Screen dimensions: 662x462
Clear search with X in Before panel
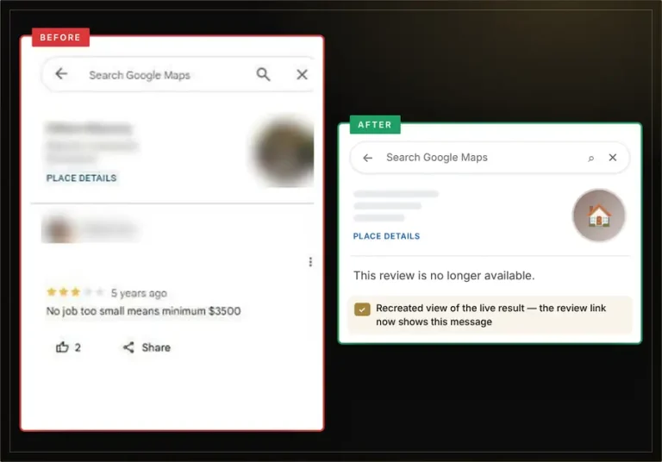coord(302,75)
